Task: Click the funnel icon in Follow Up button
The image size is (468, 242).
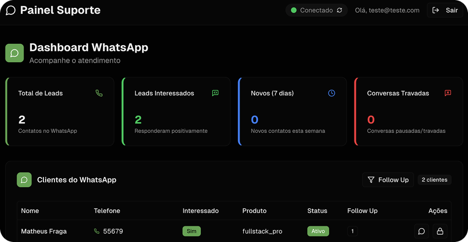Action: [x=371, y=180]
